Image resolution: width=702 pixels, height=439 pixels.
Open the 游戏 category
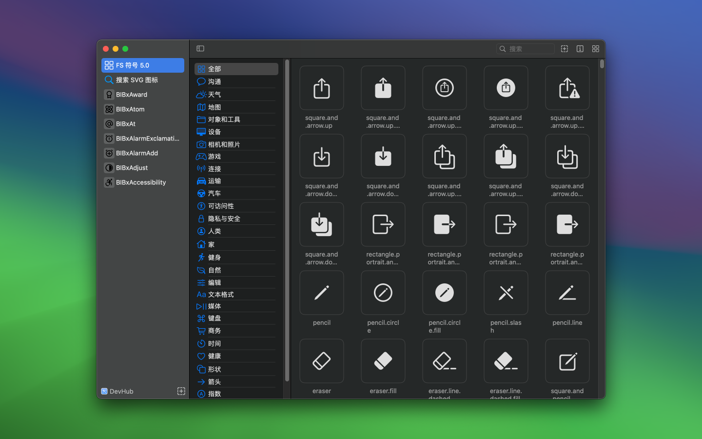(236, 157)
